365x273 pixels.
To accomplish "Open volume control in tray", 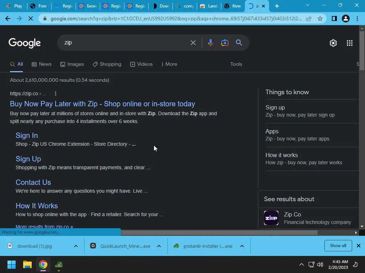I will [x=320, y=264].
